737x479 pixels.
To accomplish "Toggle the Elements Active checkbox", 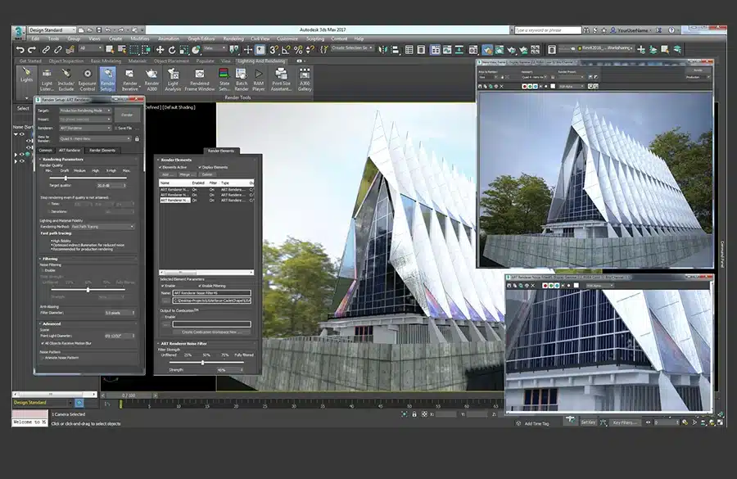I will [x=161, y=167].
